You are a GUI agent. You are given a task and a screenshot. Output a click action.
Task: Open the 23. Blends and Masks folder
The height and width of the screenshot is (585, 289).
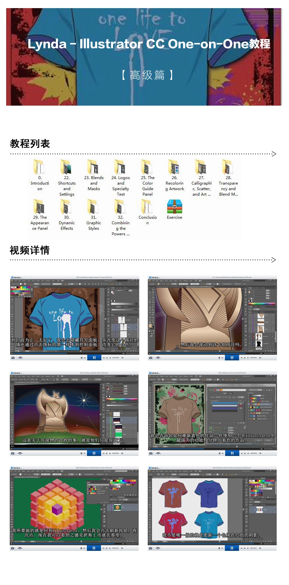(94, 175)
